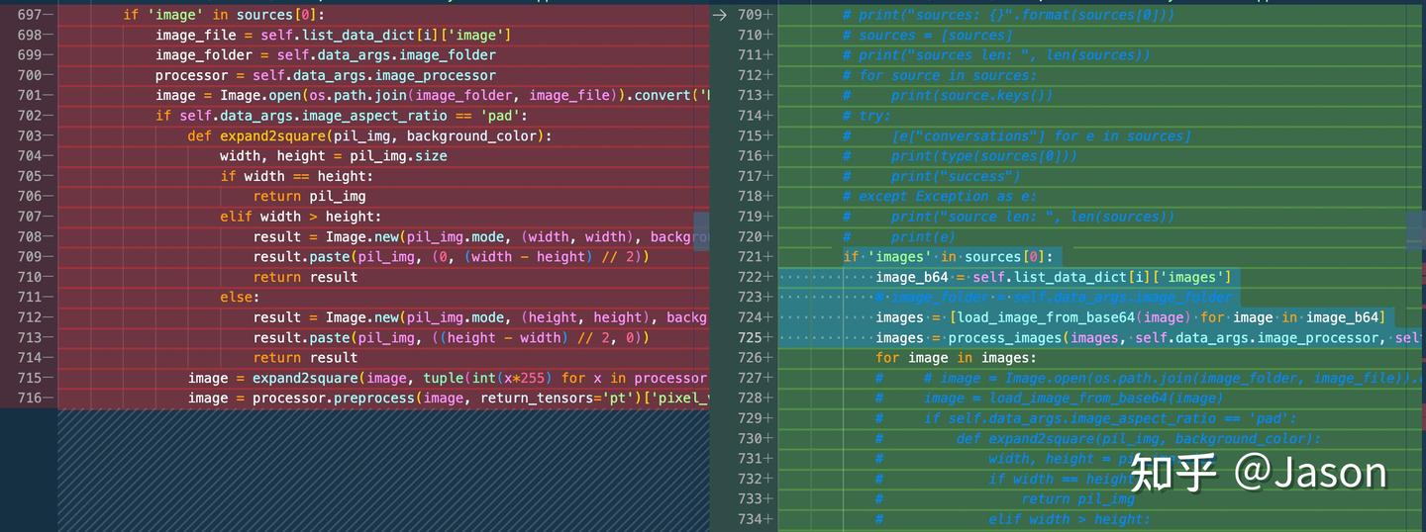Click the removed "def expand2square" definition line 703
Screen dimensions: 1426x532
(369, 135)
